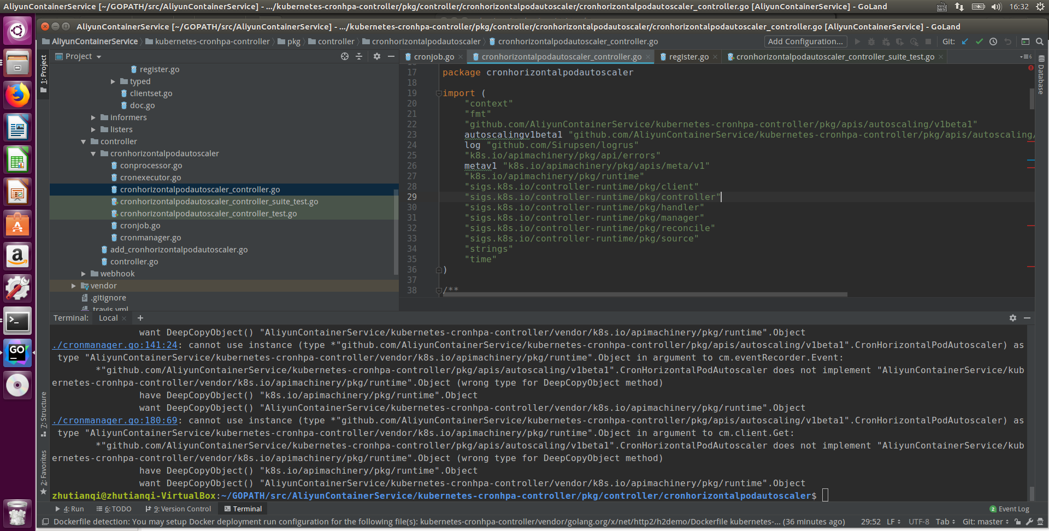Select cronmanager.go in the Project tree
This screenshot has height=531, width=1049.
pos(150,238)
